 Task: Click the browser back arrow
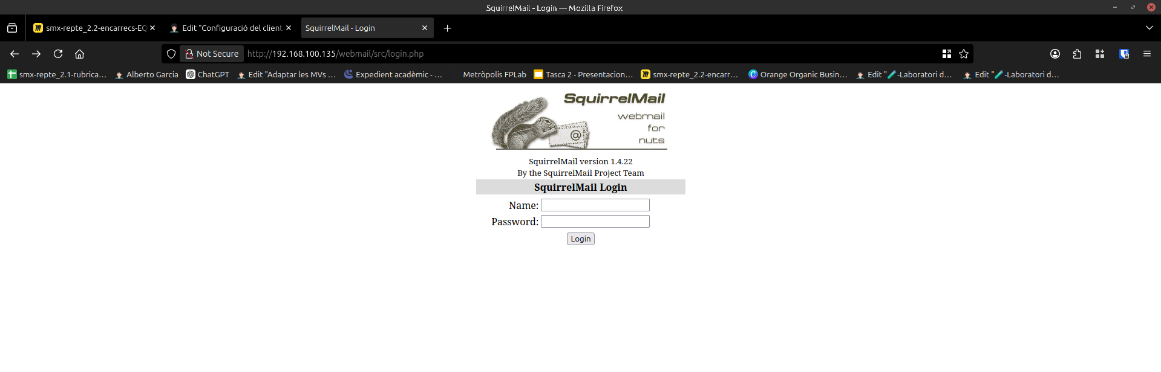(15, 54)
